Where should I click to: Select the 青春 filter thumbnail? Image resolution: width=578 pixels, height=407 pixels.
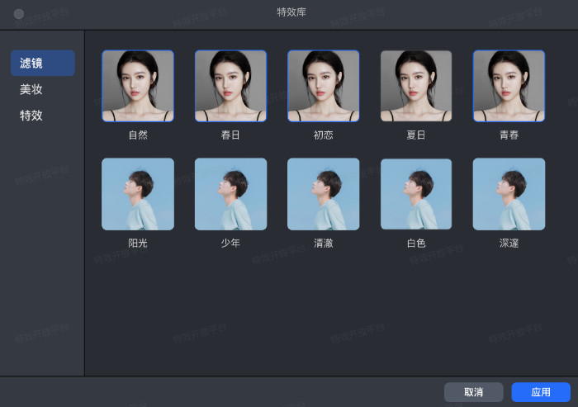(509, 86)
